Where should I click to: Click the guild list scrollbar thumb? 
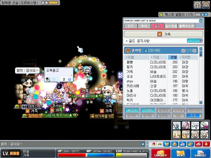pyautogui.click(x=201, y=54)
